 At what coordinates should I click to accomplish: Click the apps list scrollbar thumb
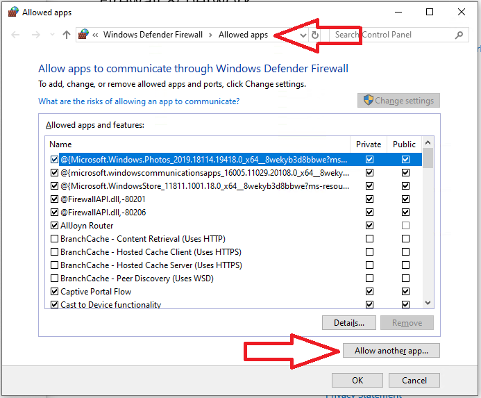pos(428,158)
